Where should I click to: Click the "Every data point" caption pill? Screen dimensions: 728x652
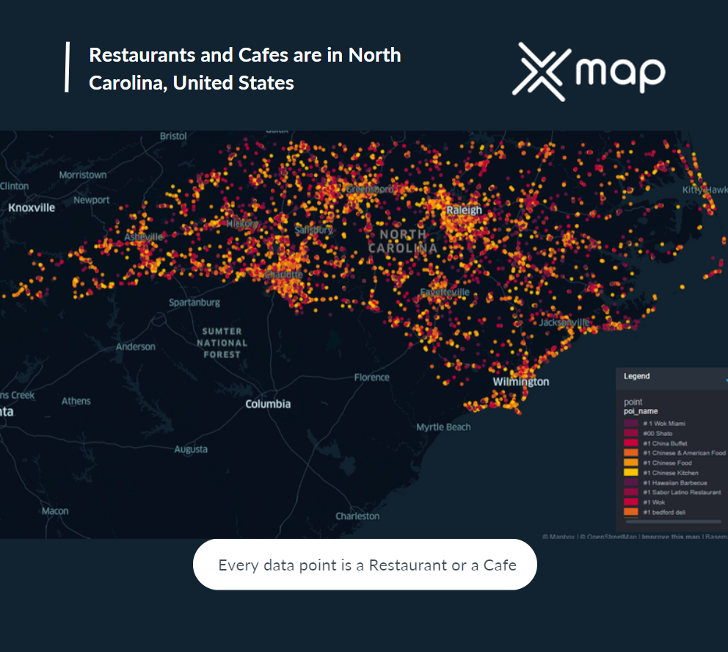point(365,564)
